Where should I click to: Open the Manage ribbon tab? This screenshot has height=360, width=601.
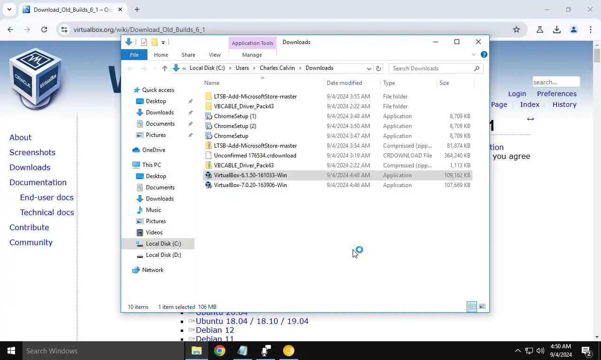(x=252, y=55)
